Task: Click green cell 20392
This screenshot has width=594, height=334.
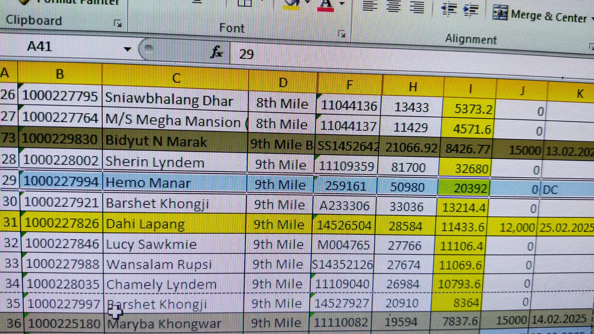Action: pos(464,188)
